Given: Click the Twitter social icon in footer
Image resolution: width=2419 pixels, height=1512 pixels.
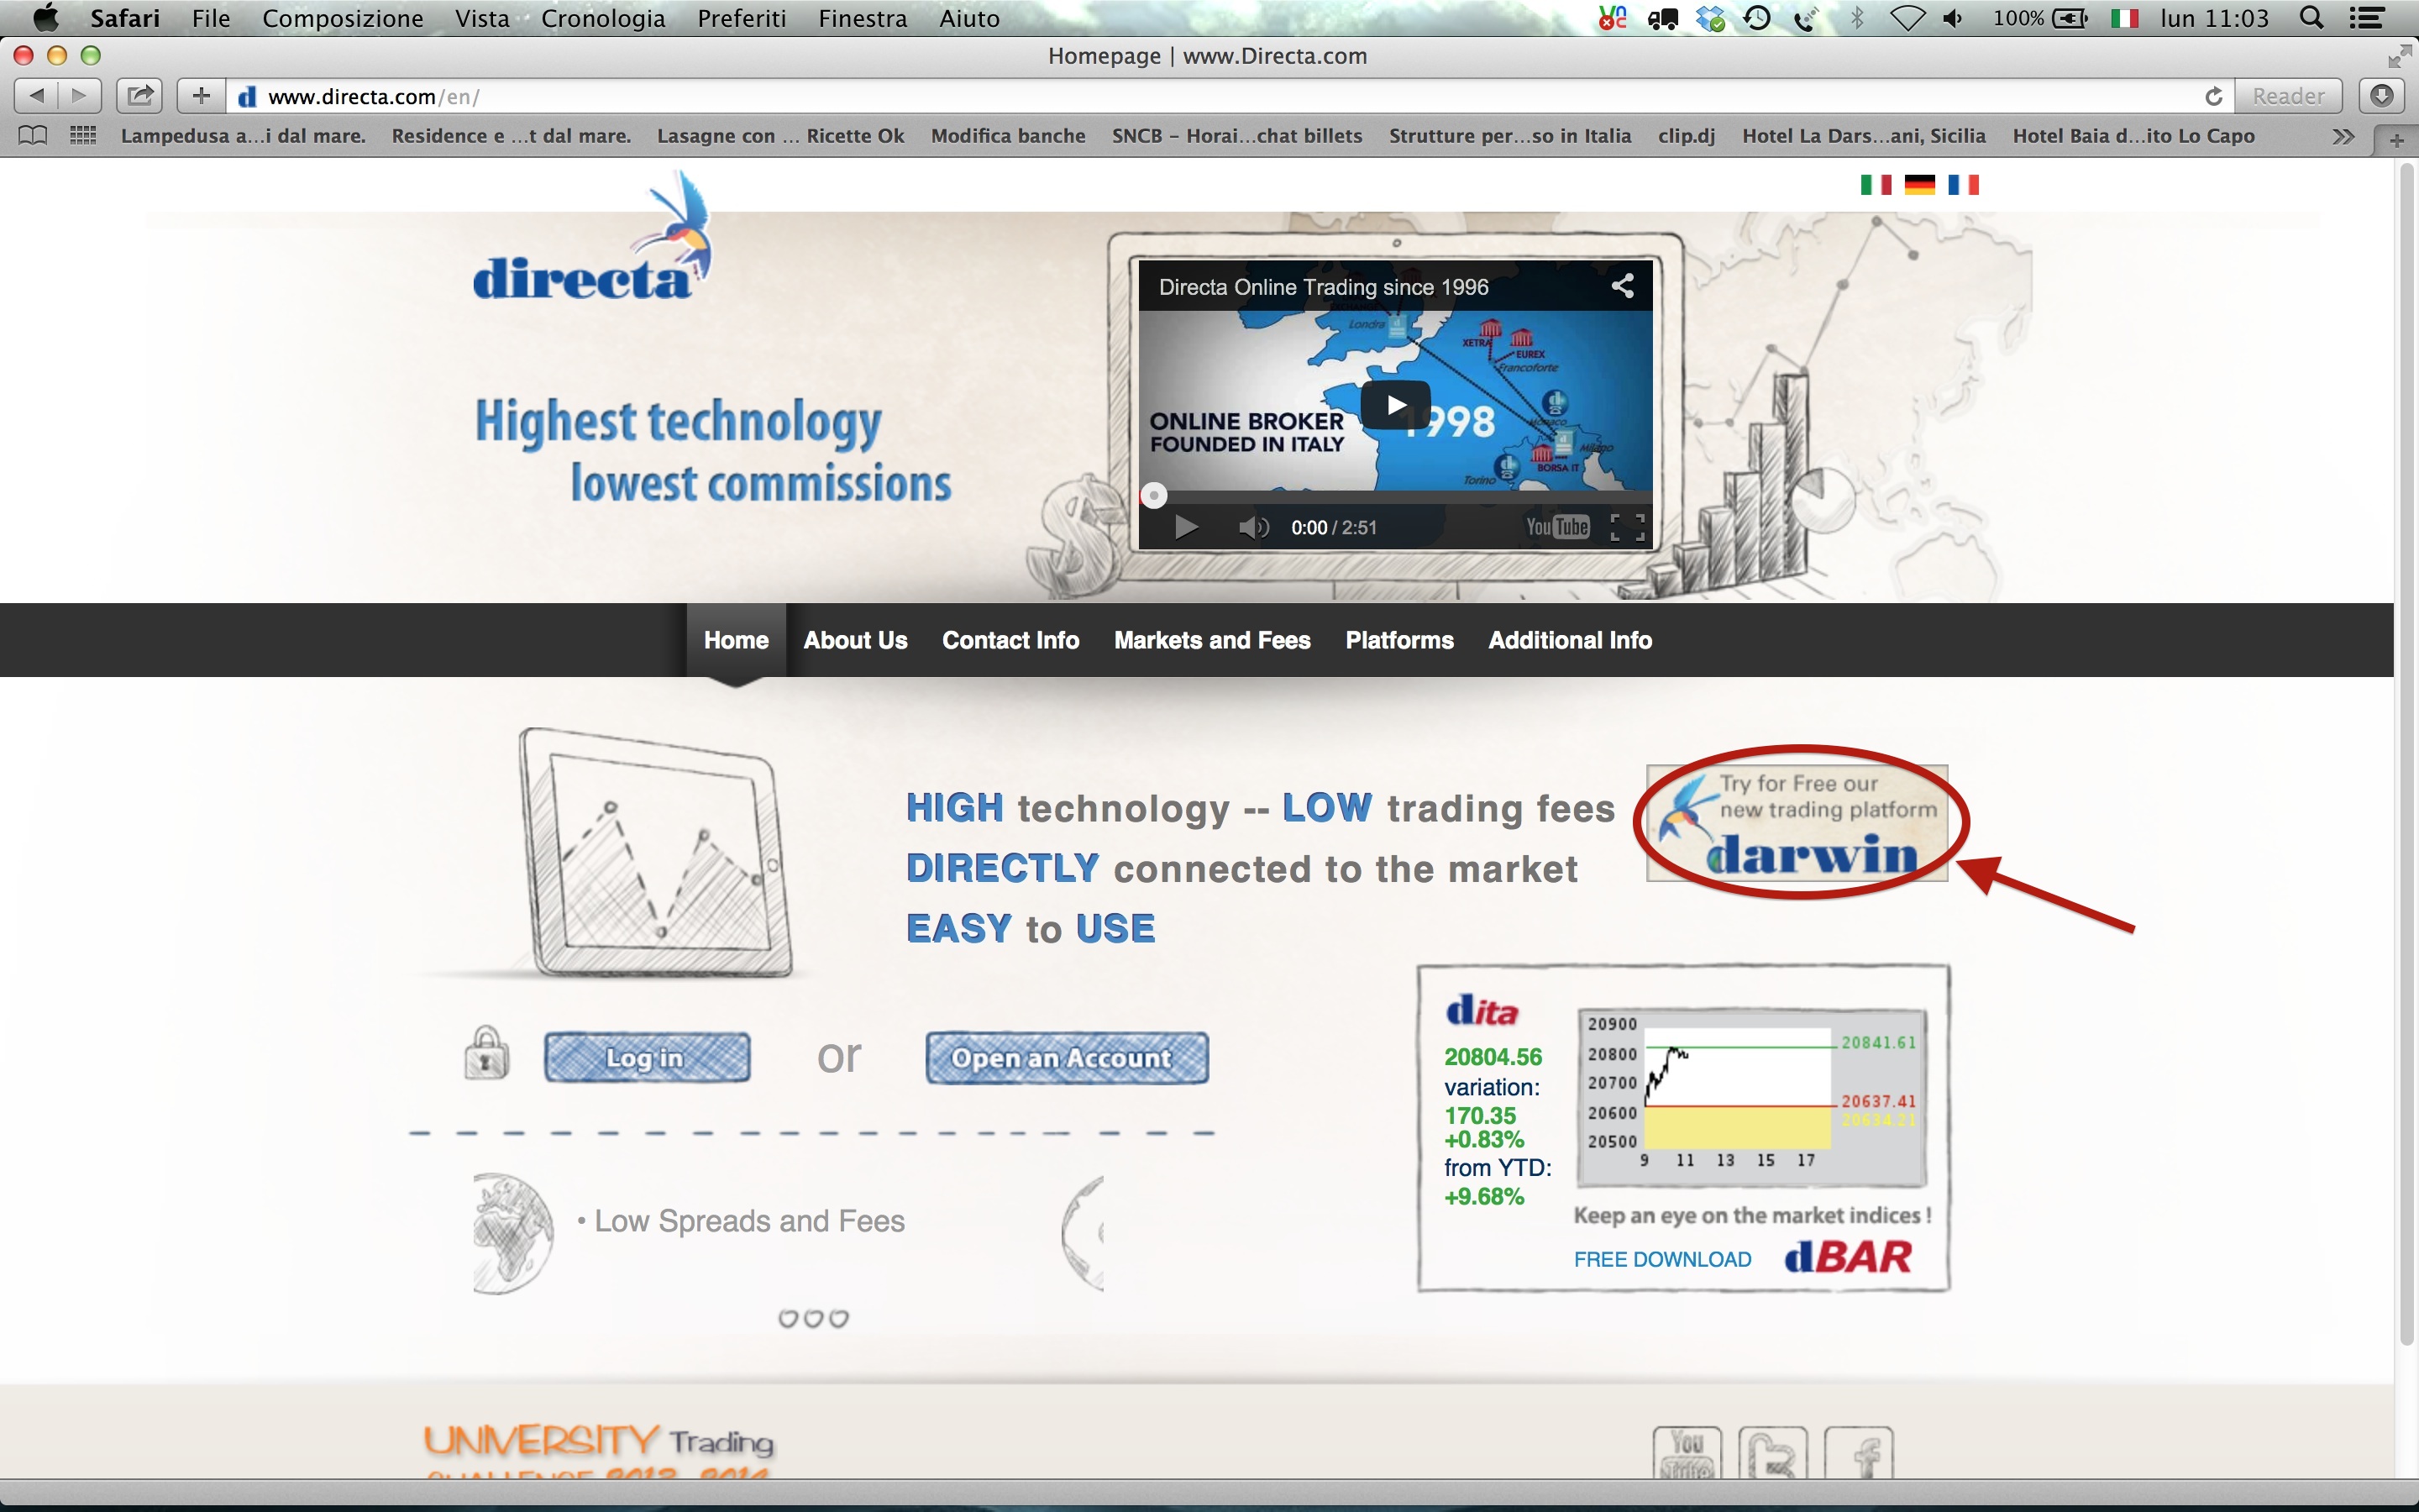Looking at the screenshot, I should click(1772, 1453).
